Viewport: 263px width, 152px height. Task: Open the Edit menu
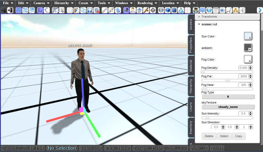click(23, 3)
